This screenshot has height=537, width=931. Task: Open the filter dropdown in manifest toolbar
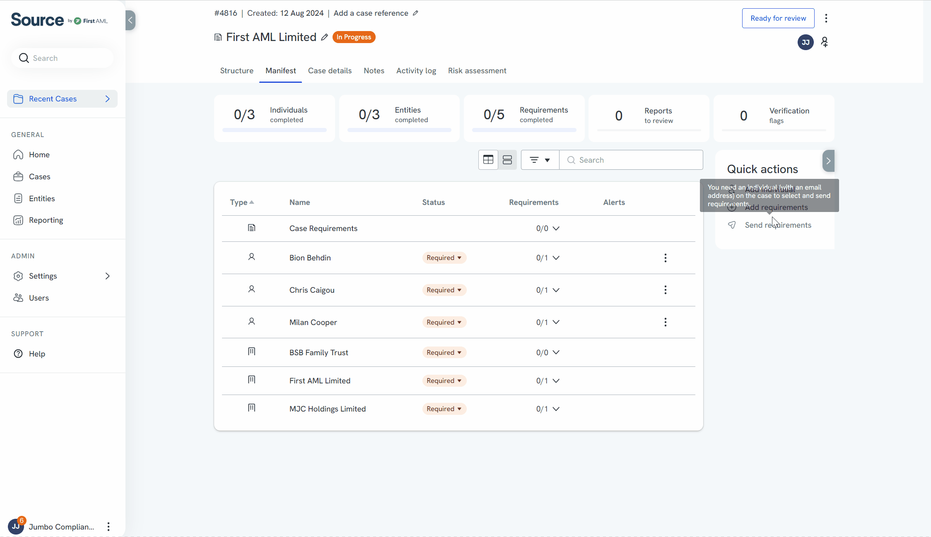click(x=540, y=160)
